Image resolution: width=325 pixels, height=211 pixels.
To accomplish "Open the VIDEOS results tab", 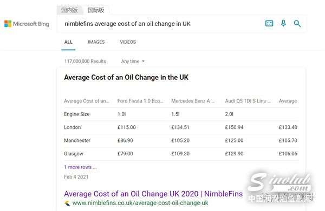I will pyautogui.click(x=128, y=42).
